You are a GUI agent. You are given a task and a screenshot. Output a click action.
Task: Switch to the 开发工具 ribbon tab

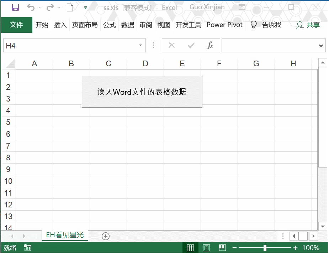[188, 25]
